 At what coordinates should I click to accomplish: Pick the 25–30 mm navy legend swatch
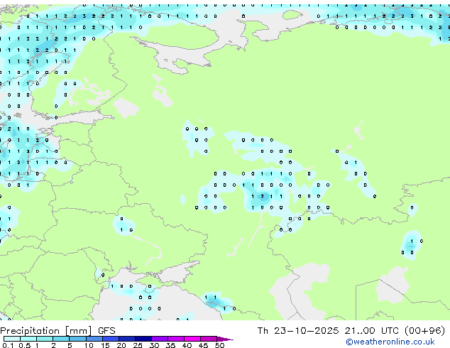(x=143, y=339)
